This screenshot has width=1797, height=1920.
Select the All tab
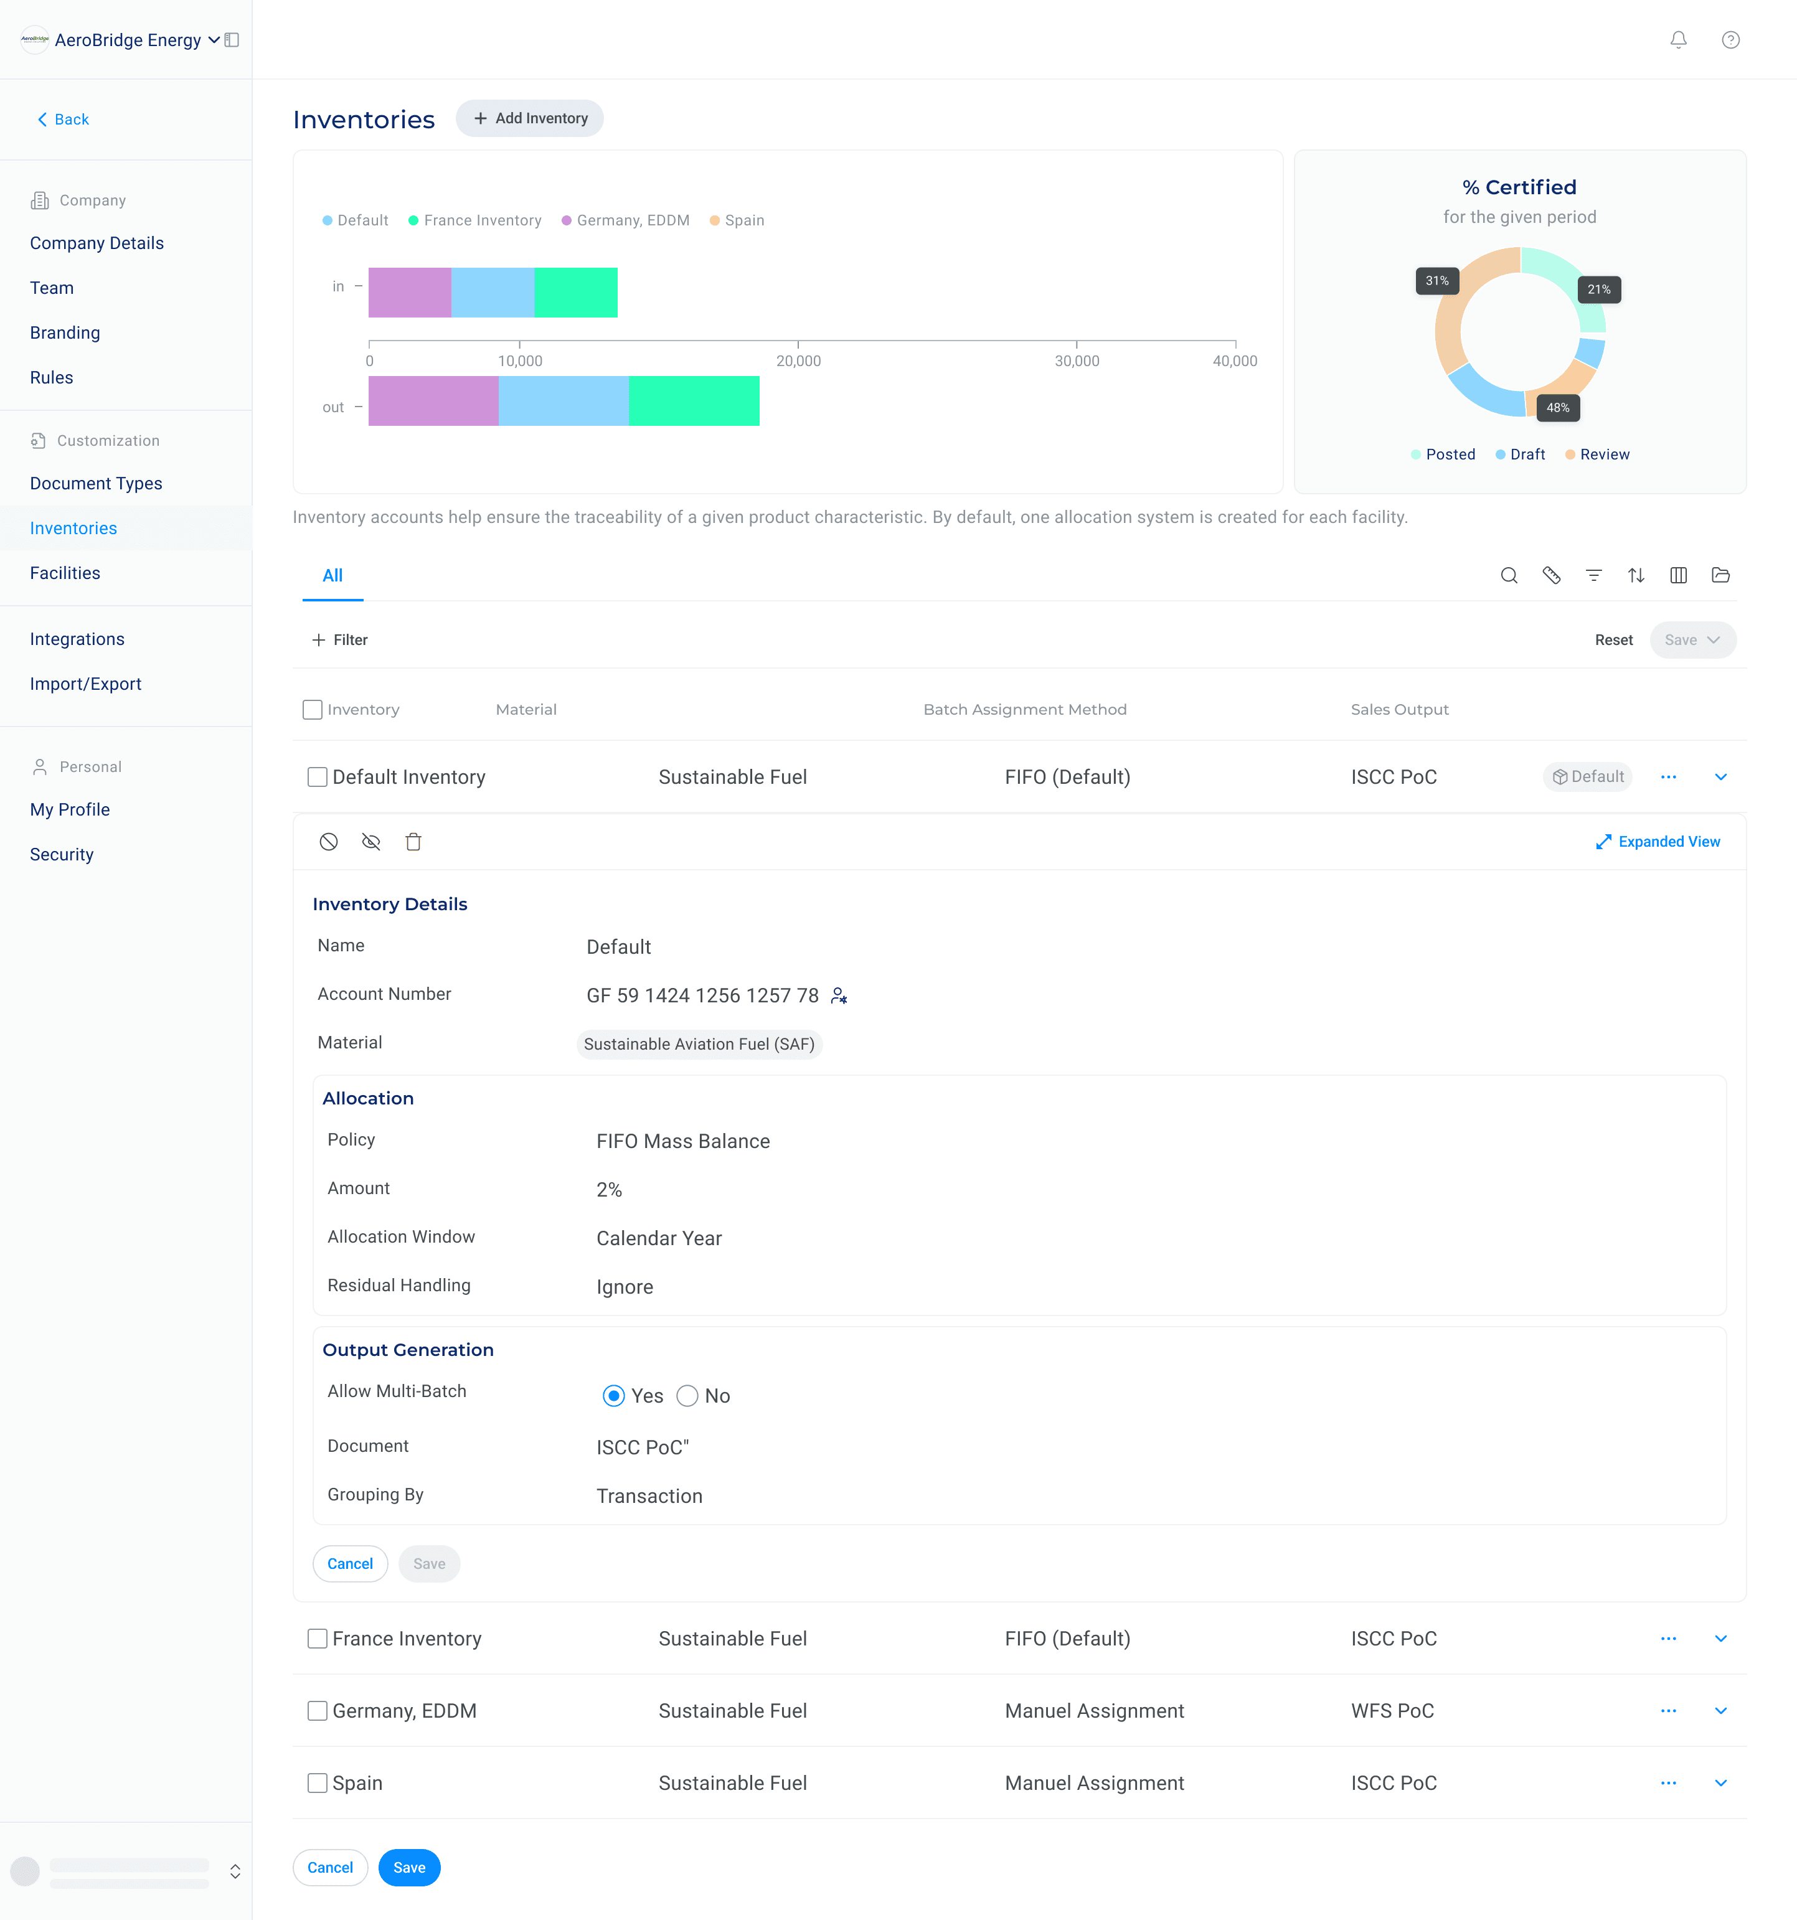point(333,576)
